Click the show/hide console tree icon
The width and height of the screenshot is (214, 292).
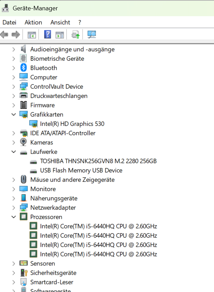(x=32, y=35)
